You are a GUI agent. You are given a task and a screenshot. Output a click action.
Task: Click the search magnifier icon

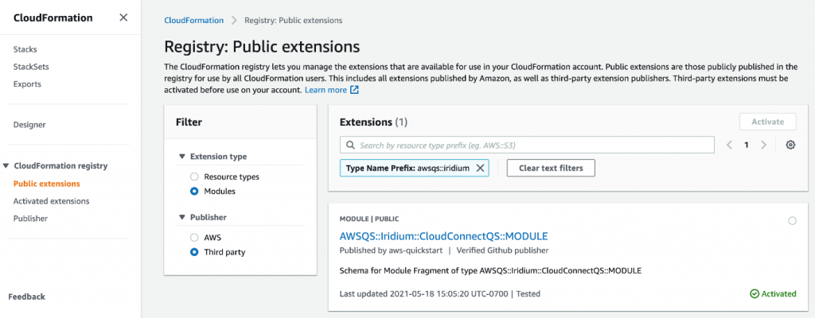coord(349,145)
